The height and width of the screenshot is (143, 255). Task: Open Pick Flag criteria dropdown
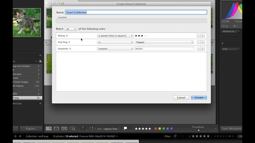coord(64,42)
